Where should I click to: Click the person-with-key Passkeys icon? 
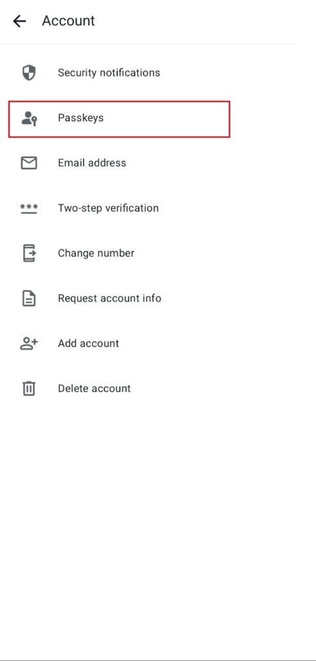[29, 119]
